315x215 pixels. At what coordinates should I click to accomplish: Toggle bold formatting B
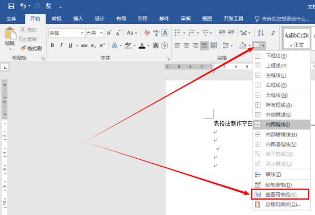[52, 46]
